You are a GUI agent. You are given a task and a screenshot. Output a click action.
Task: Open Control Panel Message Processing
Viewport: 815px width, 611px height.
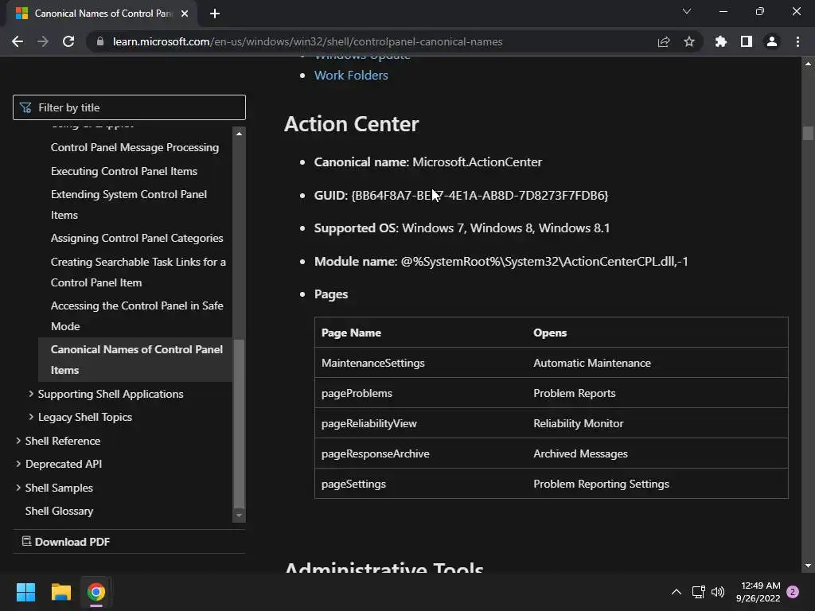(135, 147)
